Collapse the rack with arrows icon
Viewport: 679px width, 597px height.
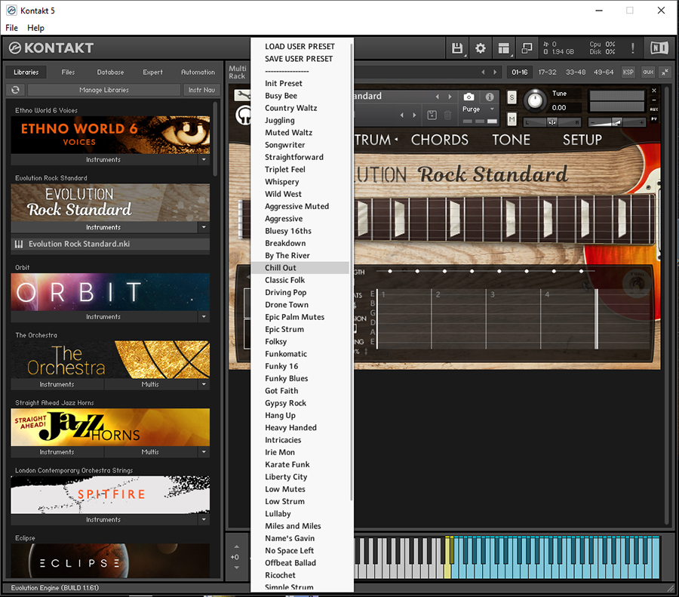[x=665, y=72]
